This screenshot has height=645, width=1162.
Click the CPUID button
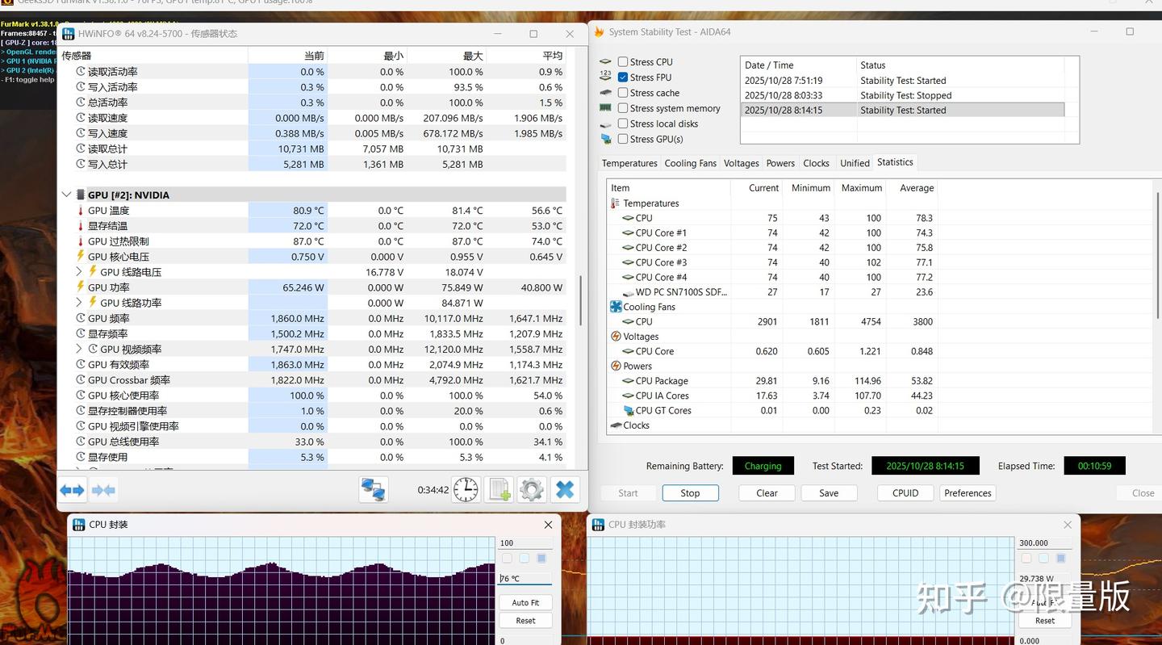click(905, 493)
